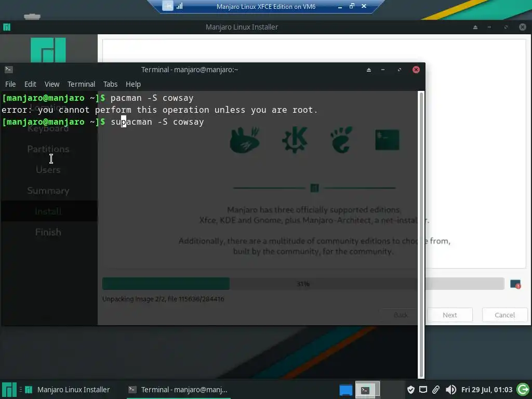Close the Manjaro Linux Installer window
Viewport: 532px width, 399px height.
point(523,27)
